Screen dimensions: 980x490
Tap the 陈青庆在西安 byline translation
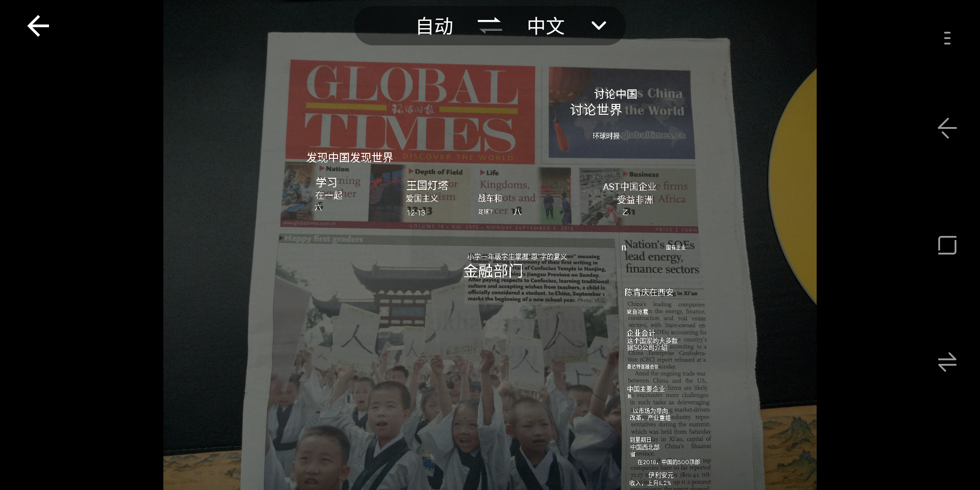click(x=649, y=292)
